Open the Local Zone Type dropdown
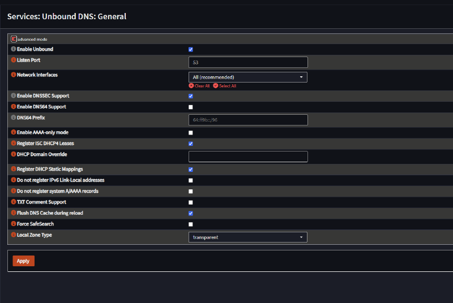 pos(248,237)
